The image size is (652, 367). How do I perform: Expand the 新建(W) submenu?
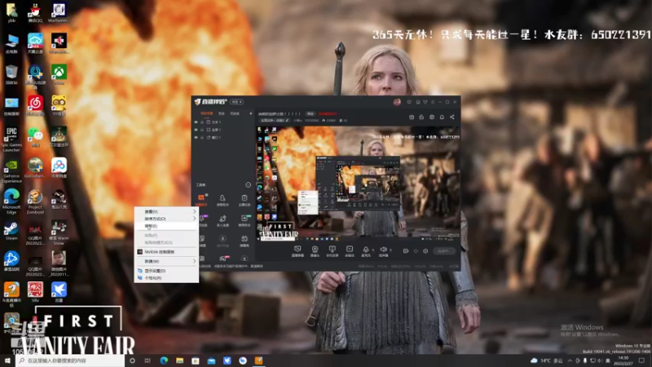(166, 261)
